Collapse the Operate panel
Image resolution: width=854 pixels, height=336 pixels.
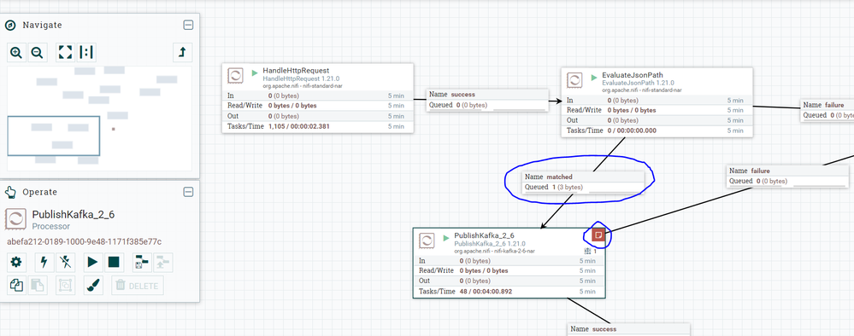click(x=188, y=192)
